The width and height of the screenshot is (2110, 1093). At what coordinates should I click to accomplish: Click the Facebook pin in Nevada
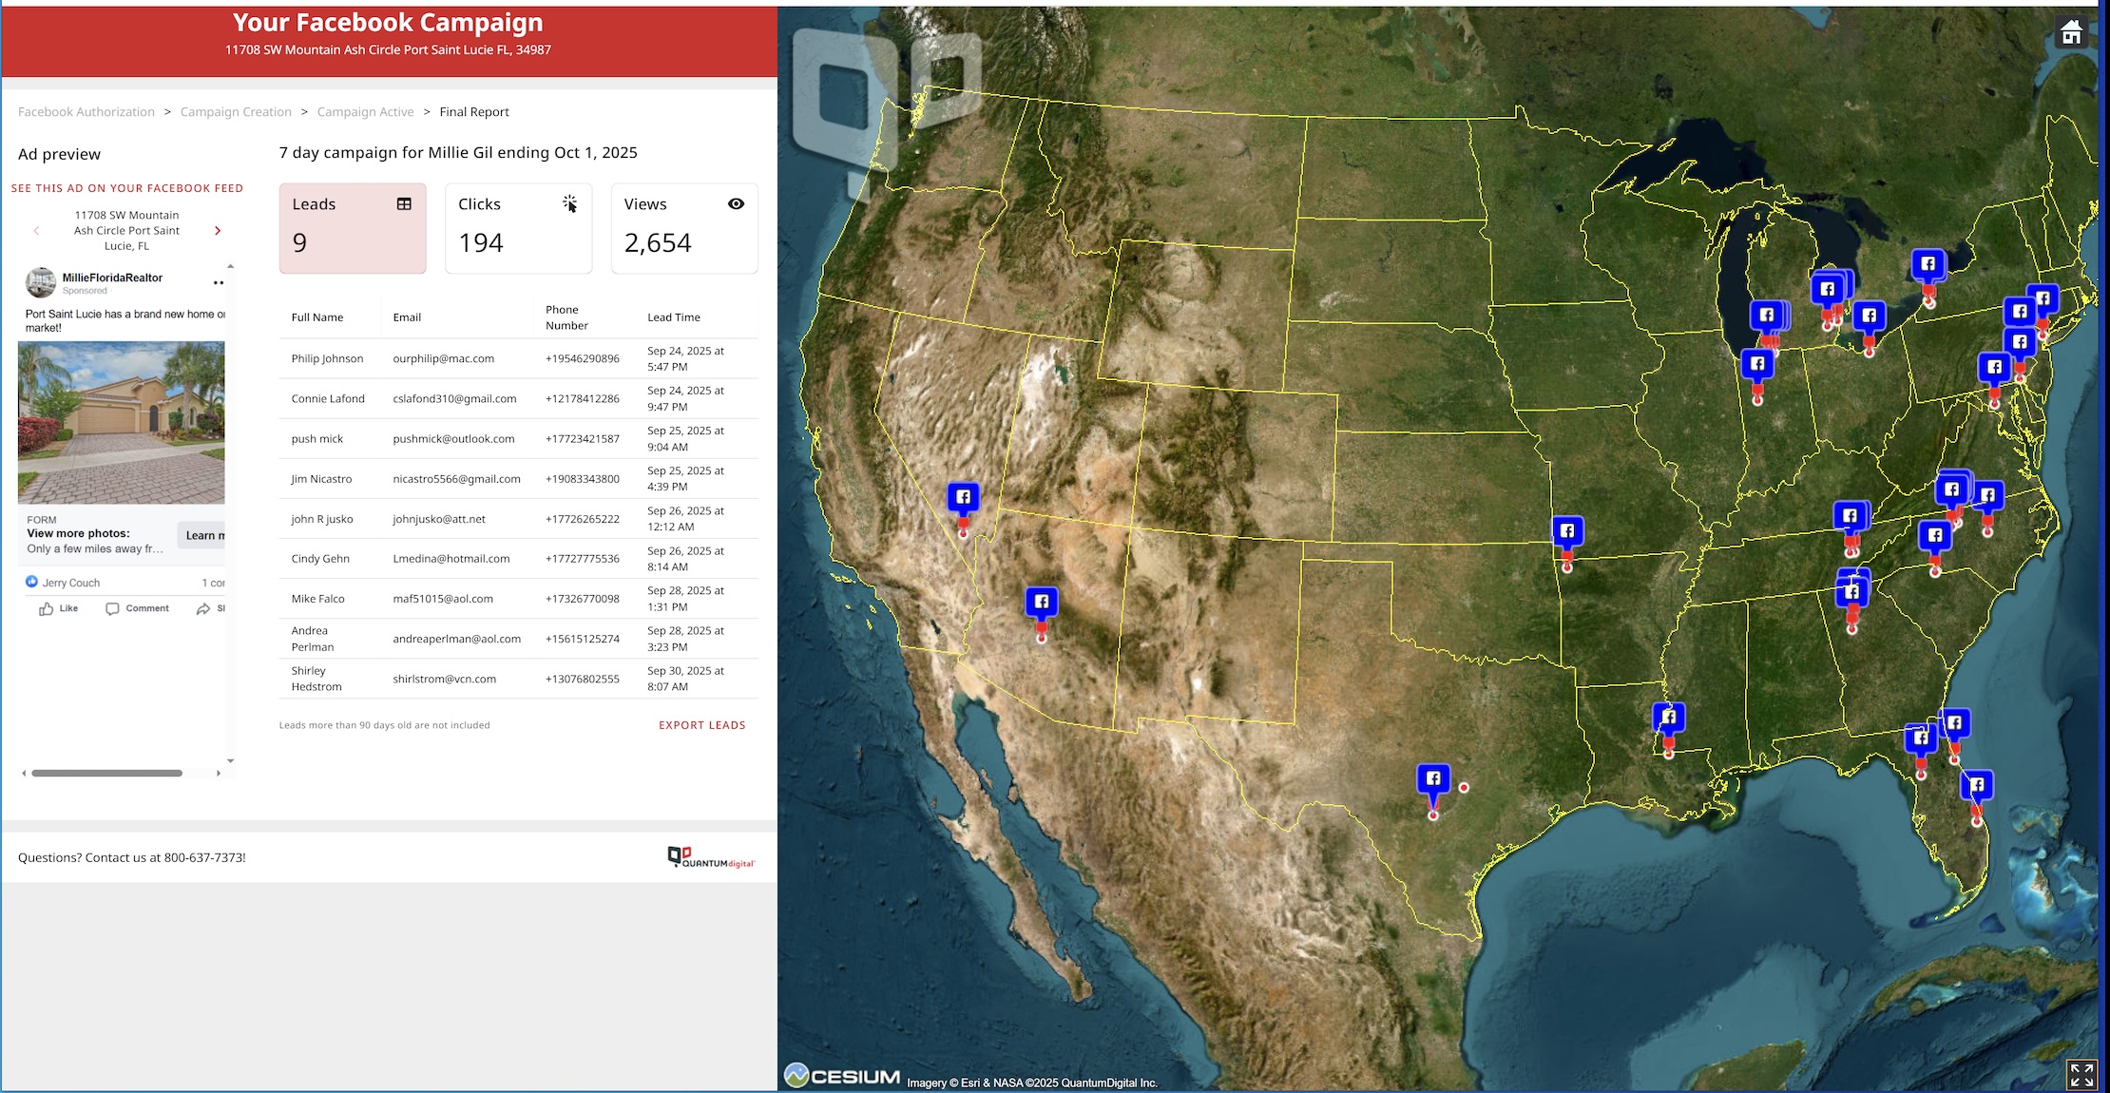[963, 497]
